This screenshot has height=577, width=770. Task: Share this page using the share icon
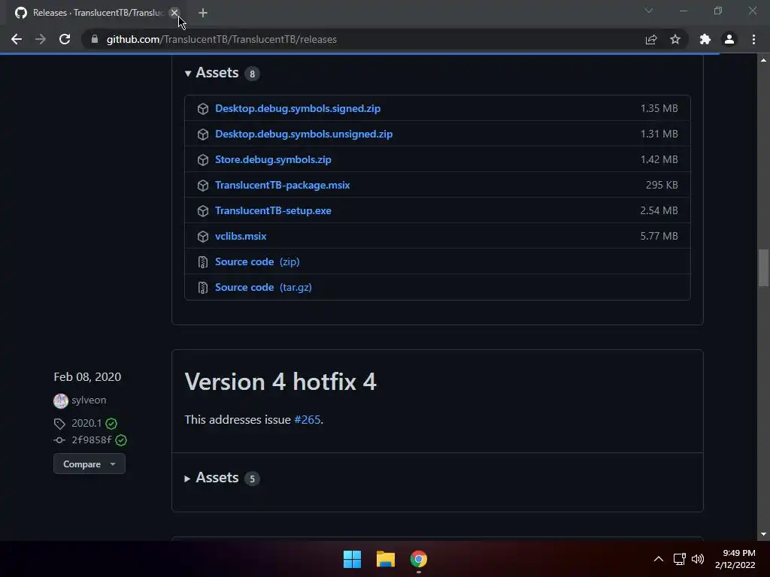[x=651, y=39]
